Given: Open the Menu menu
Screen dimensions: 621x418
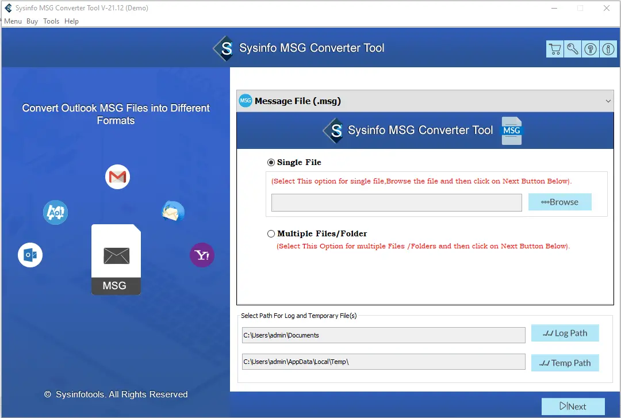Looking at the screenshot, I should [x=13, y=21].
